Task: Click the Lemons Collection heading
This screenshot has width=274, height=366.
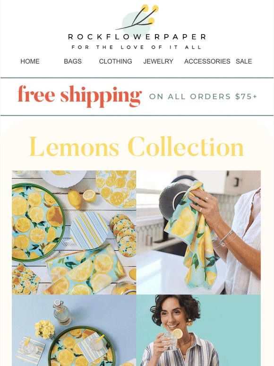Action: pos(137,147)
